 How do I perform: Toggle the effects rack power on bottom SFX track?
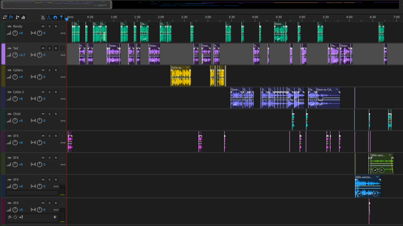pyautogui.click(x=15, y=217)
